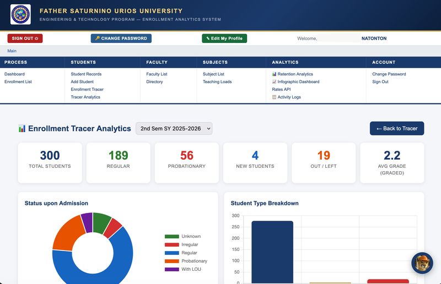The height and width of the screenshot is (284, 441).
Task: Toggle the green Unknown legend swatch
Action: point(172,237)
